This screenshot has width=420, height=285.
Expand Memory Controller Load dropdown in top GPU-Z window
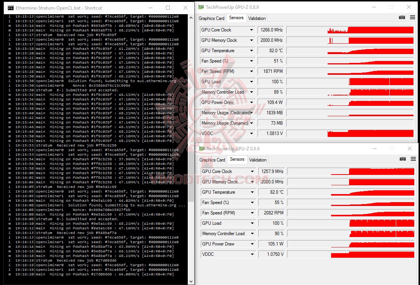click(x=251, y=92)
